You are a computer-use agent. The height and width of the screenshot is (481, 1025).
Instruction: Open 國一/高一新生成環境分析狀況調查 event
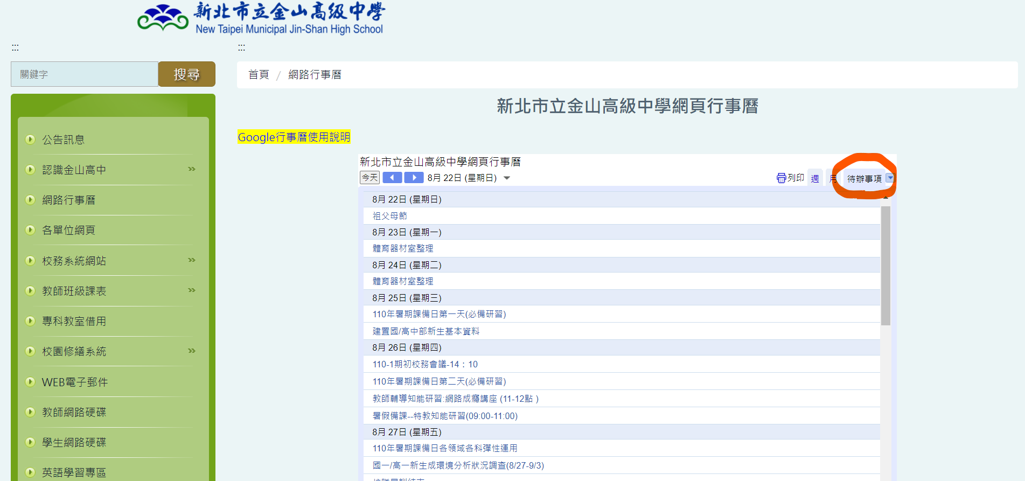(x=458, y=465)
